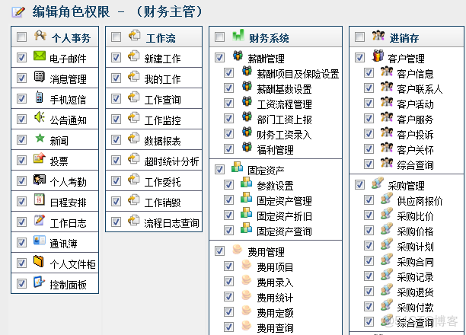Uncheck the 薪酬管理 group checkbox
Viewport: 466px width, 335px height.
219,57
